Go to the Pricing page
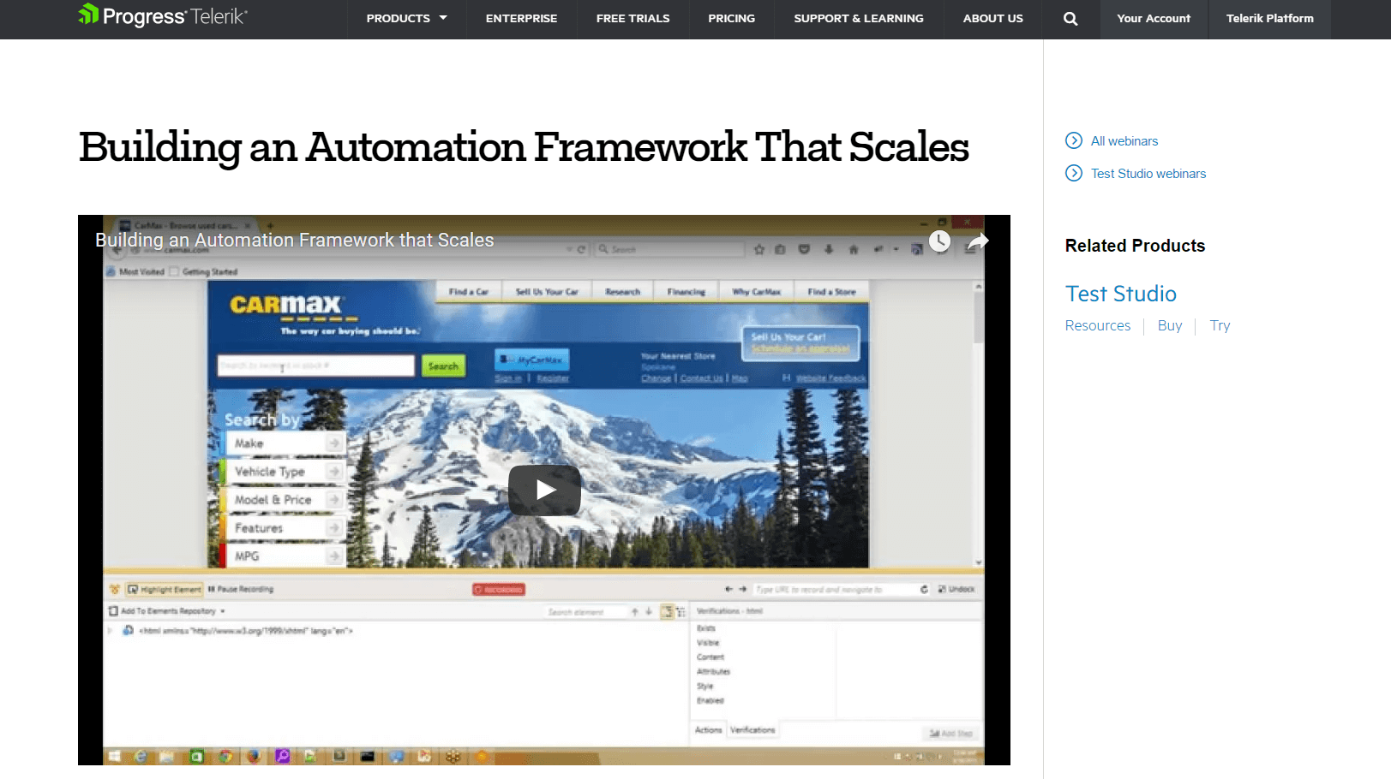Screen dimensions: 1391x779 731,18
